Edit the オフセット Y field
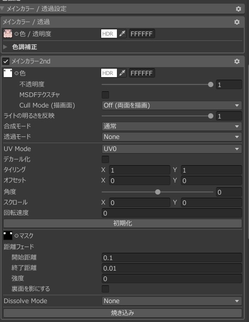The height and width of the screenshot is (322, 249). tap(211, 180)
